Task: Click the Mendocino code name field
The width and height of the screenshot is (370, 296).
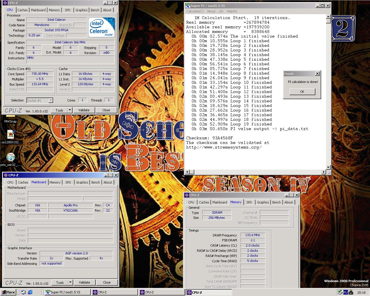Action: (42, 25)
